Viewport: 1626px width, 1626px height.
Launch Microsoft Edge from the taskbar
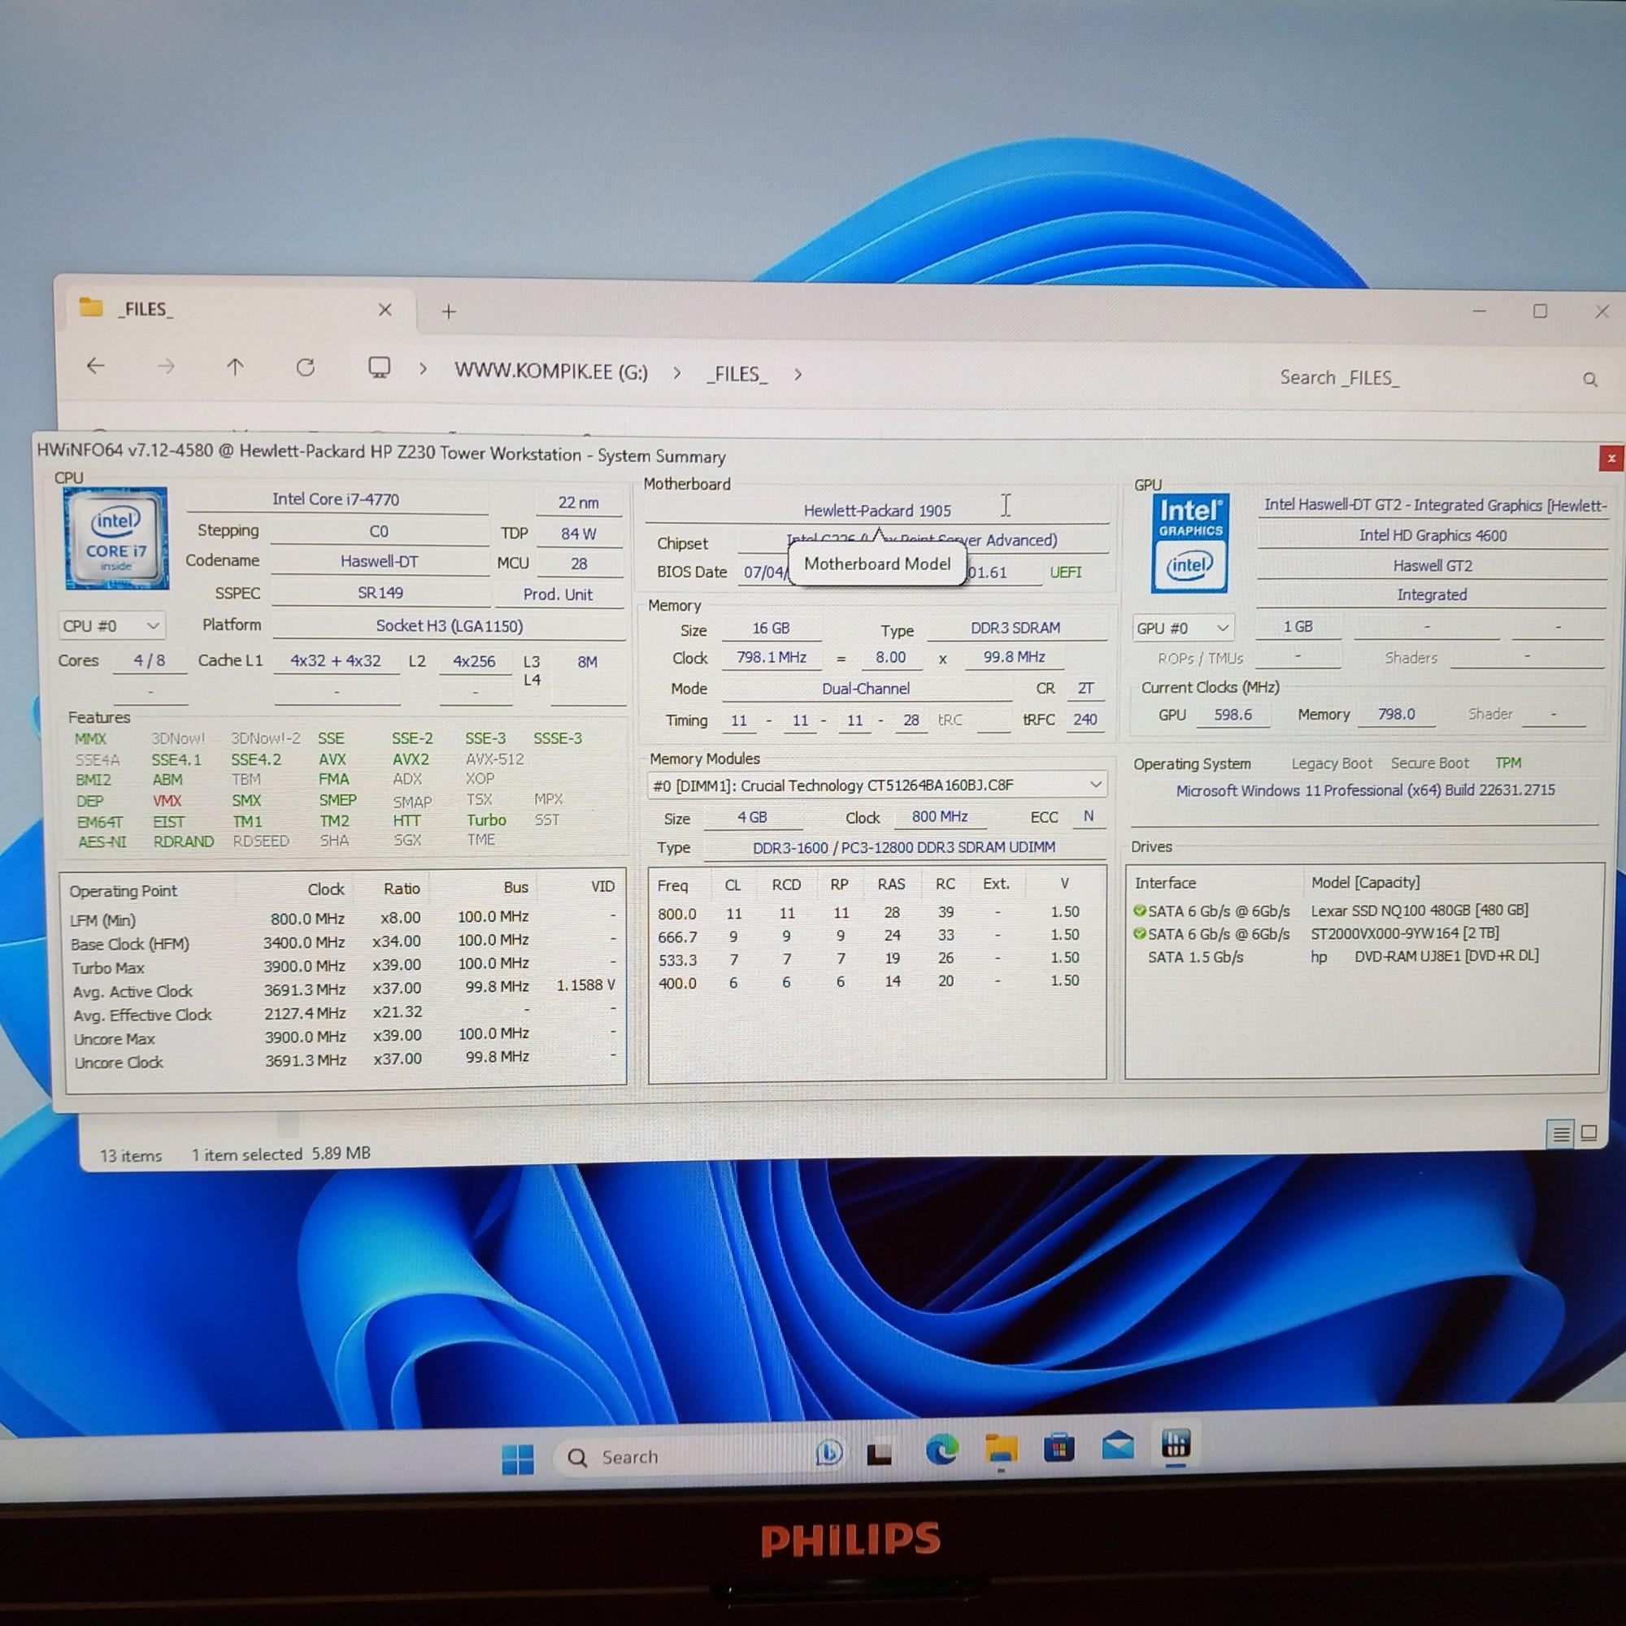point(941,1451)
